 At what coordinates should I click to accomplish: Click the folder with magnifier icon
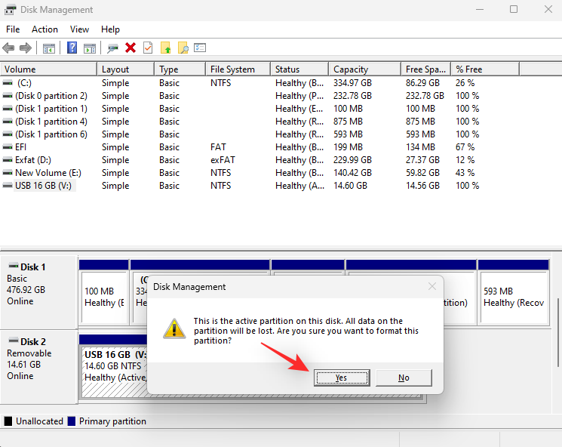point(183,48)
